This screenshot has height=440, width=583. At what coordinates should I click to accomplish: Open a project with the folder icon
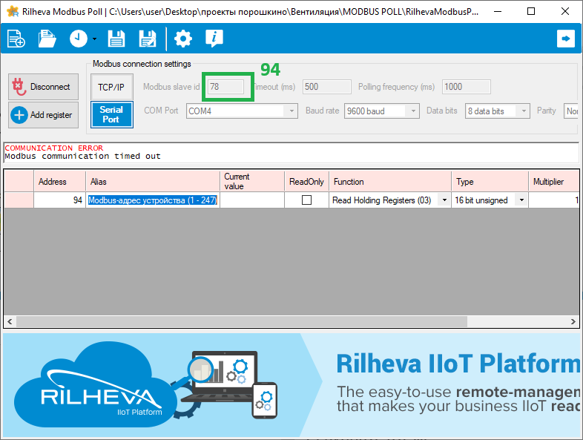tap(47, 39)
